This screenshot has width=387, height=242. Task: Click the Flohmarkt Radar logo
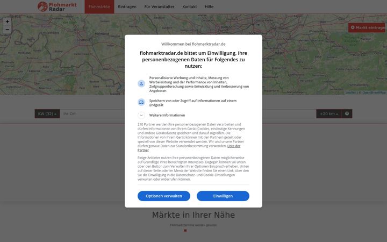coord(57,6)
